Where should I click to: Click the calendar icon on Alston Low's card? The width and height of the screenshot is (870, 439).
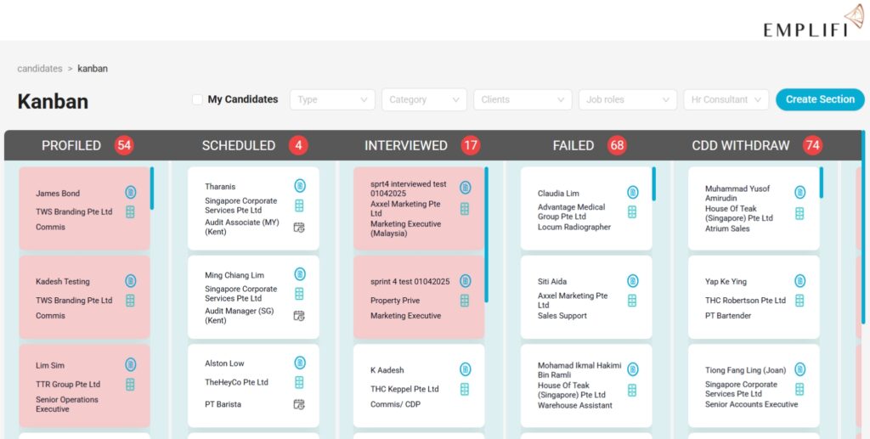point(299,404)
